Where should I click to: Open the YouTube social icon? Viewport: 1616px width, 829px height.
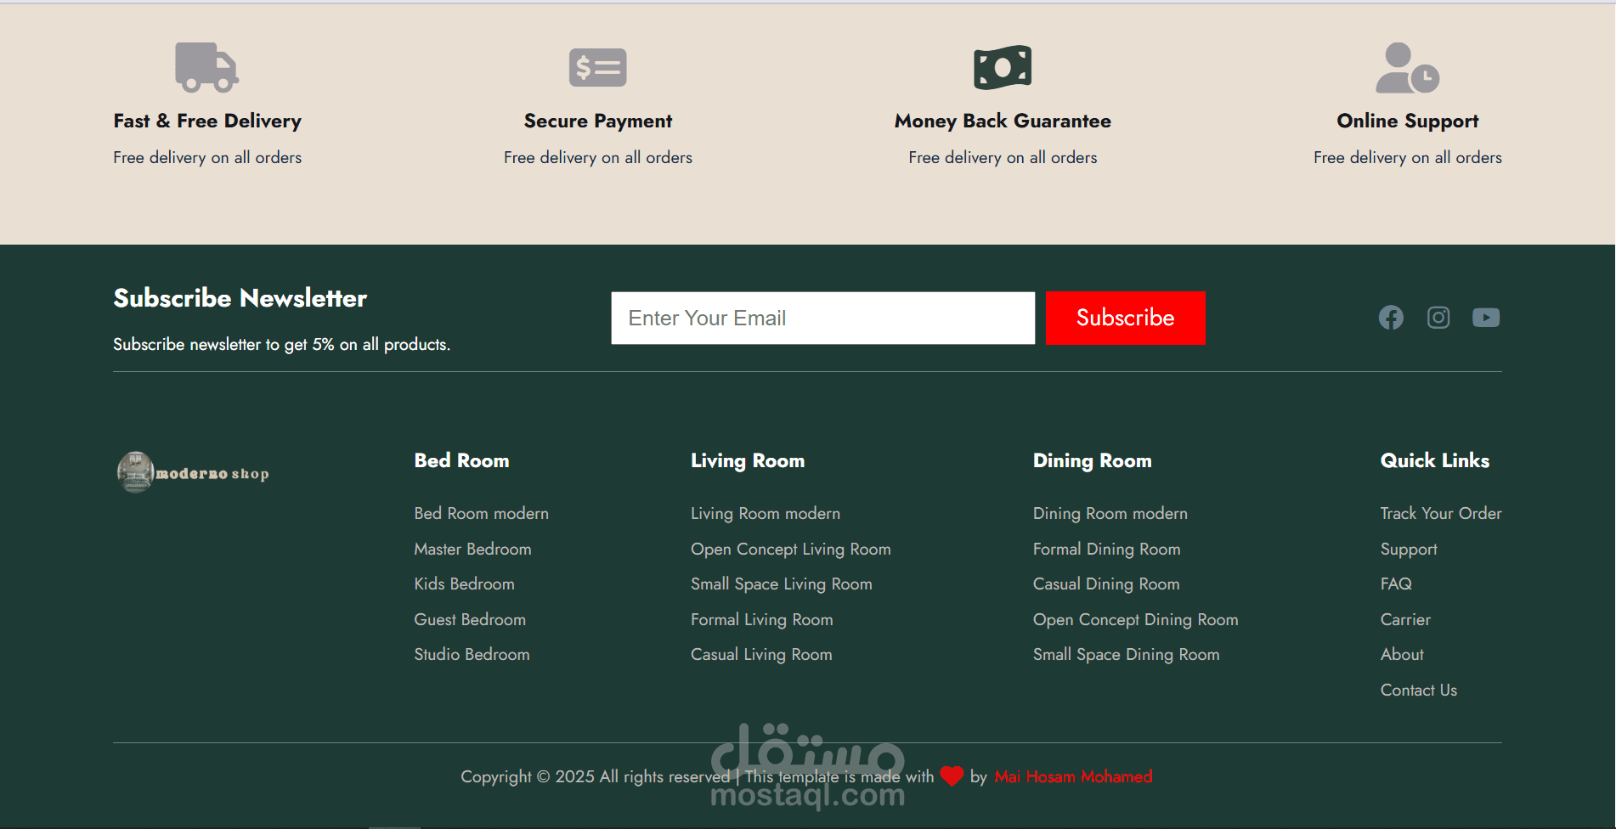[x=1486, y=318]
